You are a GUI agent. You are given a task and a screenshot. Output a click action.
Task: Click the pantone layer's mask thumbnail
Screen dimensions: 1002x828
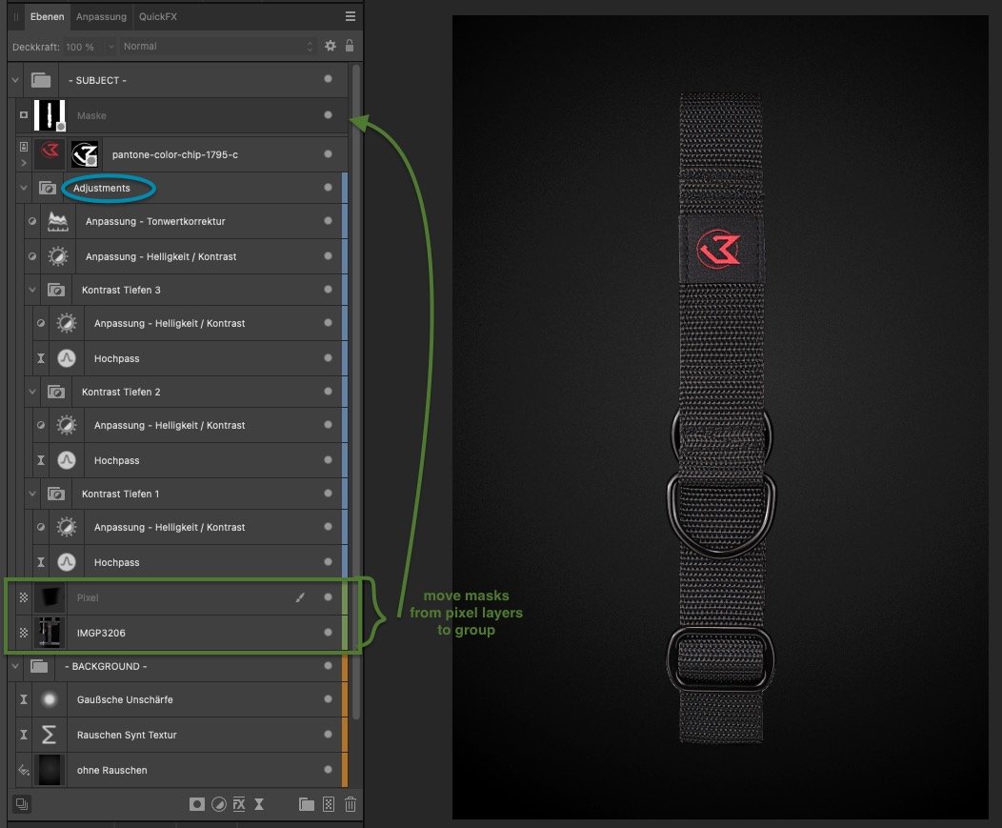point(85,154)
